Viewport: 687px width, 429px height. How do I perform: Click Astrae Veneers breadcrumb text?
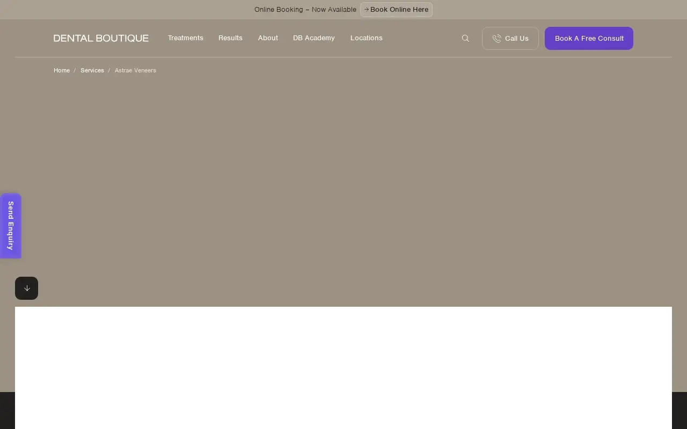point(135,70)
